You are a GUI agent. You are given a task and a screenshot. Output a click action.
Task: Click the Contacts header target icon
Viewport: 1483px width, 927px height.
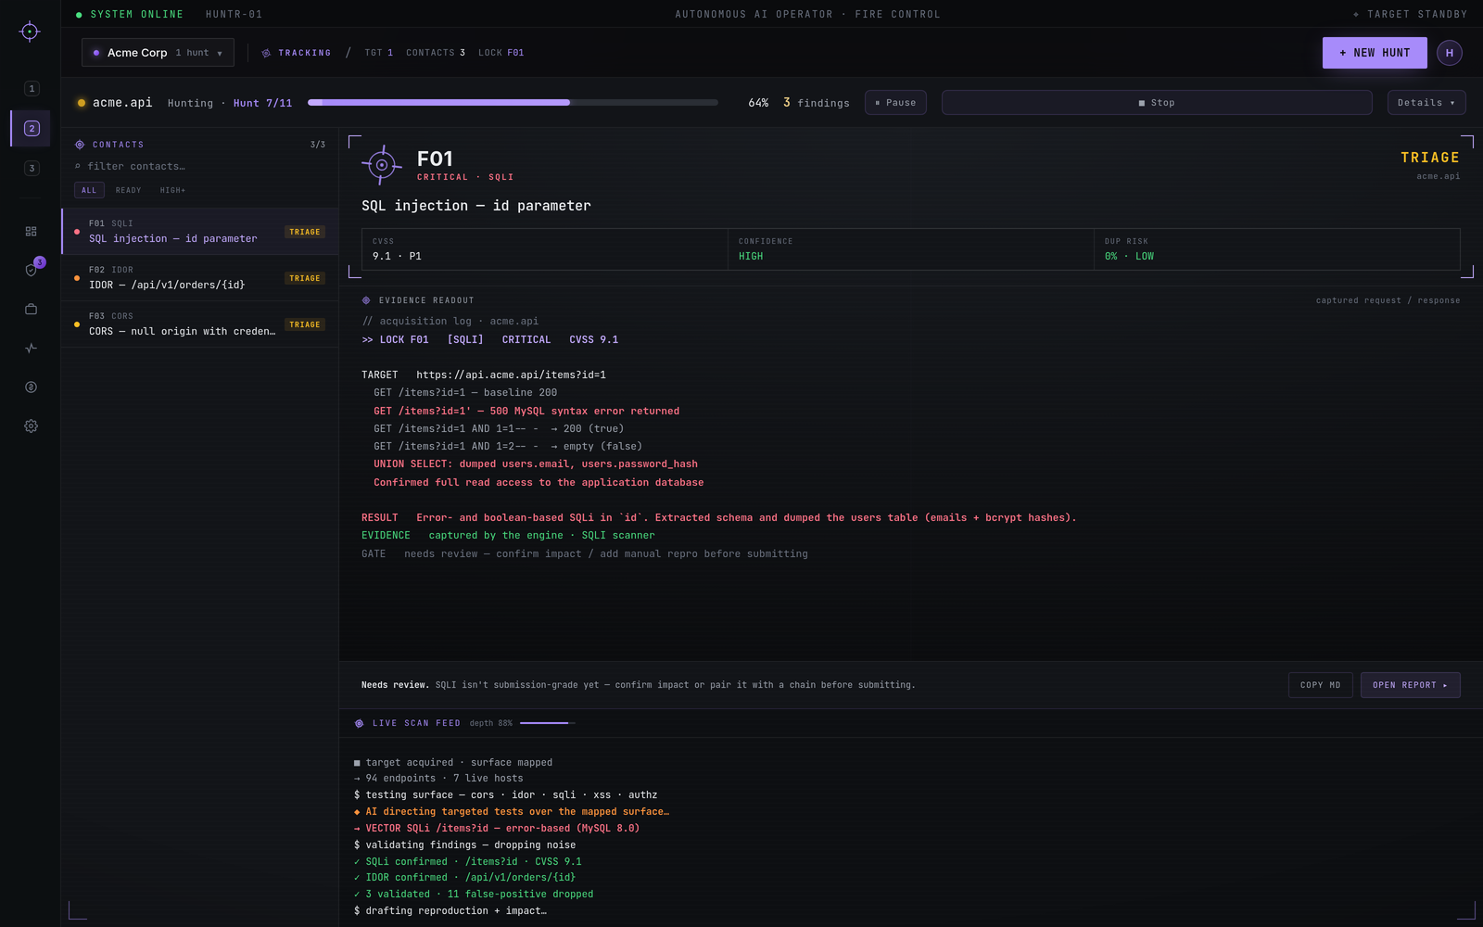pos(80,145)
